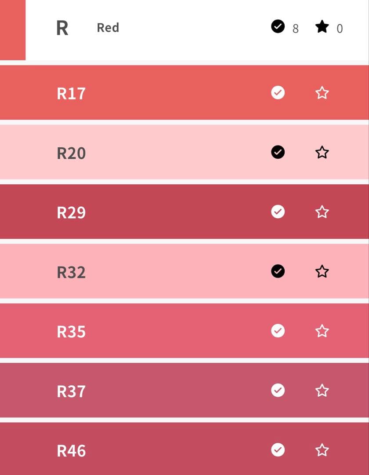The height and width of the screenshot is (475, 369).
Task: Uncheck the owned checkmark on R17
Action: 278,93
